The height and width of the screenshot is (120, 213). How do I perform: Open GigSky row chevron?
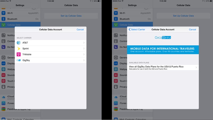[84, 60]
